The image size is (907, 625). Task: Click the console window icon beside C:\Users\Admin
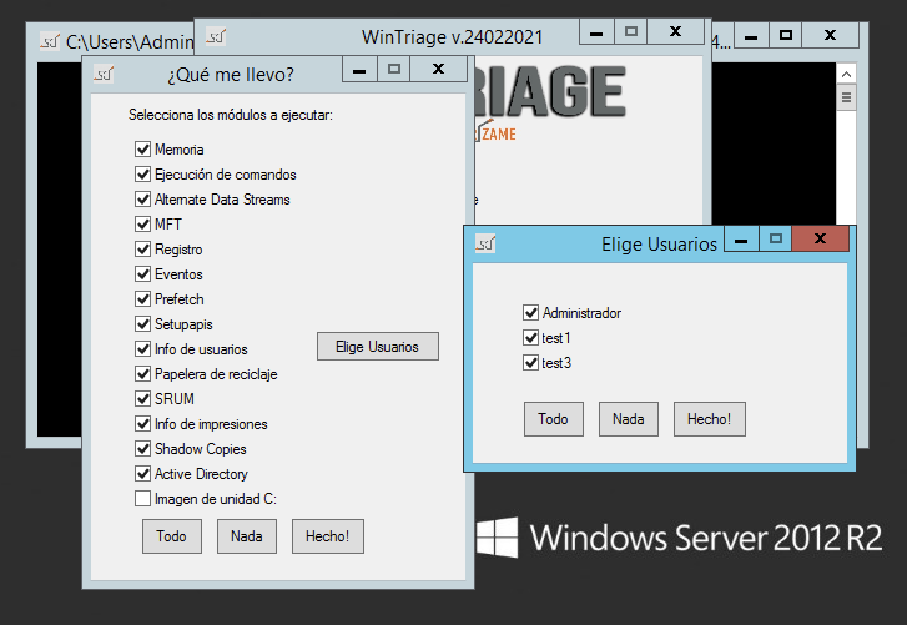coord(49,41)
